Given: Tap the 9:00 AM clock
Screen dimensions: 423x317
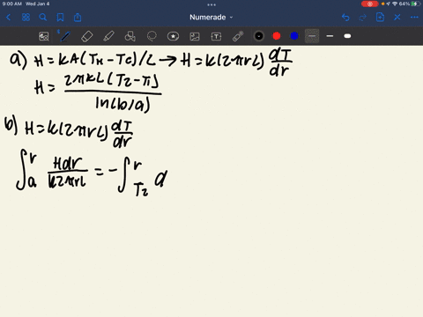Looking at the screenshot, I should [12, 4].
